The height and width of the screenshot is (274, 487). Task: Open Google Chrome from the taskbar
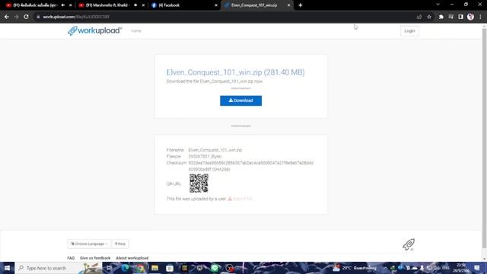(x=140, y=268)
